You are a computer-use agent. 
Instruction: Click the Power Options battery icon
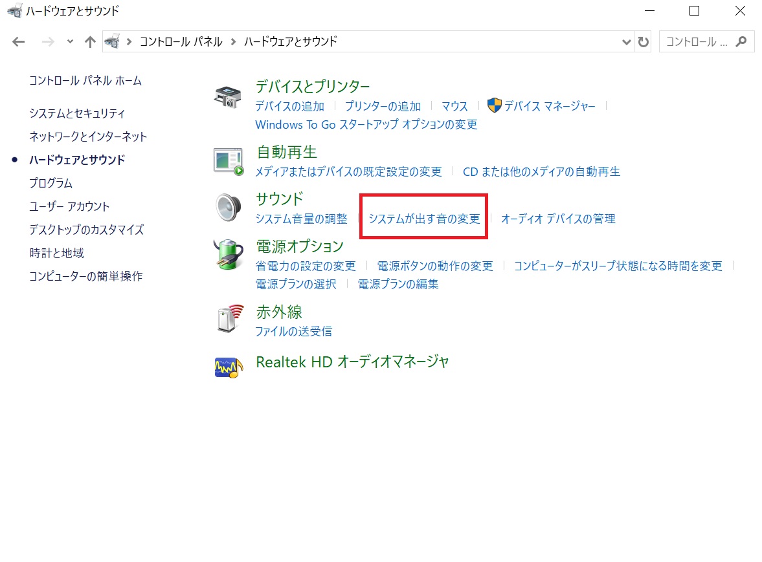228,254
